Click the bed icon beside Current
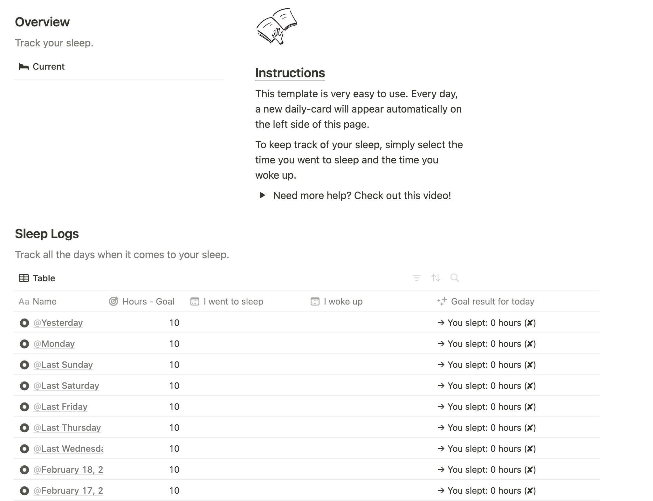The height and width of the screenshot is (501, 653). coord(24,66)
